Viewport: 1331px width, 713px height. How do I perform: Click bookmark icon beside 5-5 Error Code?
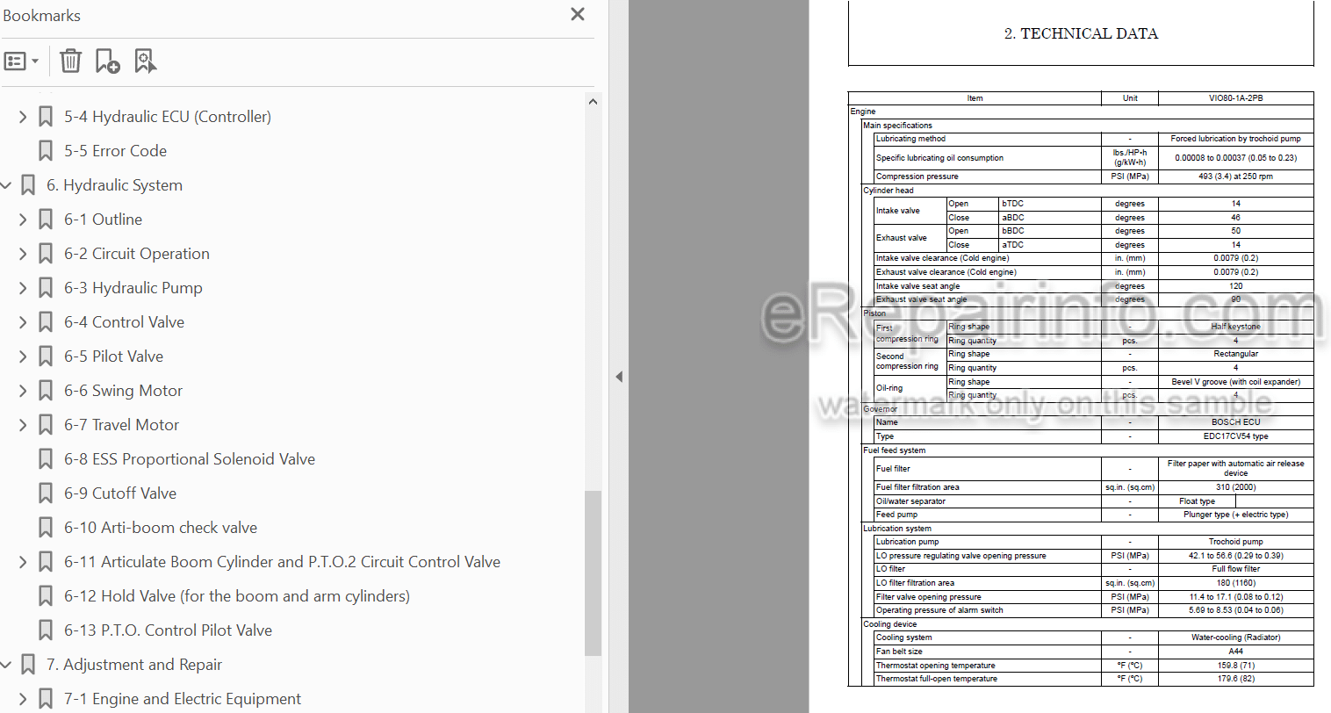(46, 151)
